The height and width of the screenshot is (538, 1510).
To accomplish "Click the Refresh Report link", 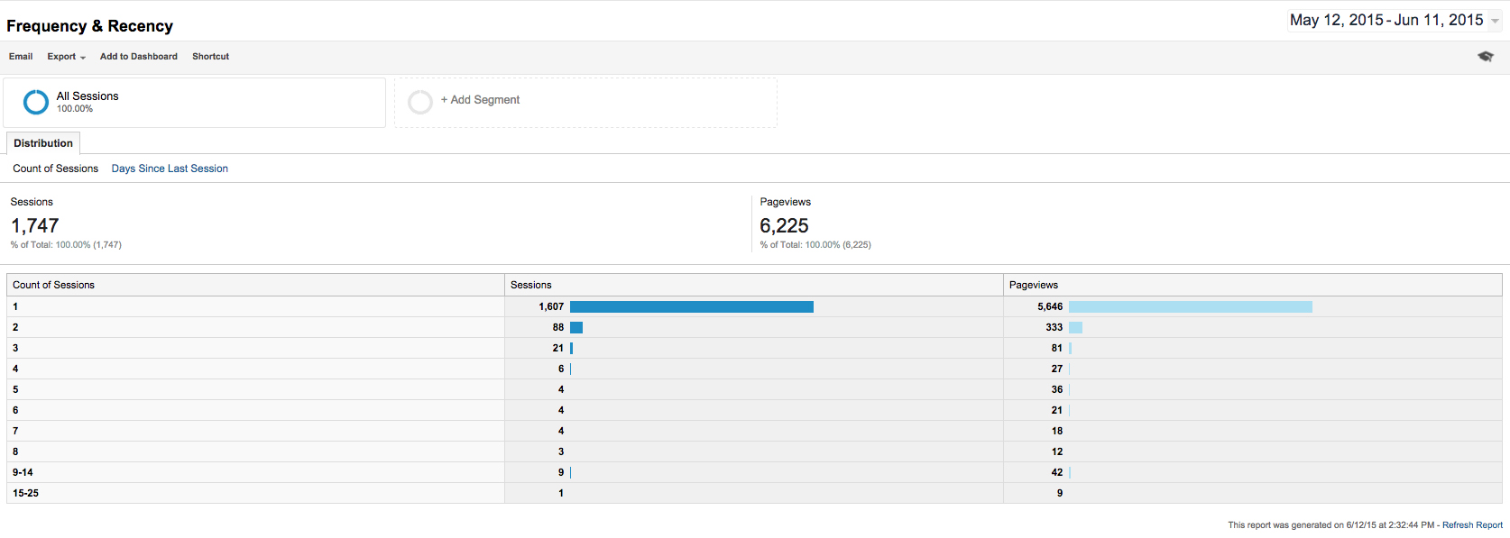I will pyautogui.click(x=1472, y=525).
